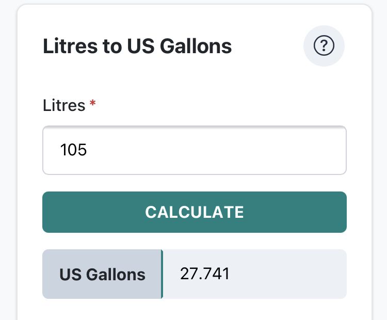Show help for the litres converter
The width and height of the screenshot is (387, 320).
324,46
